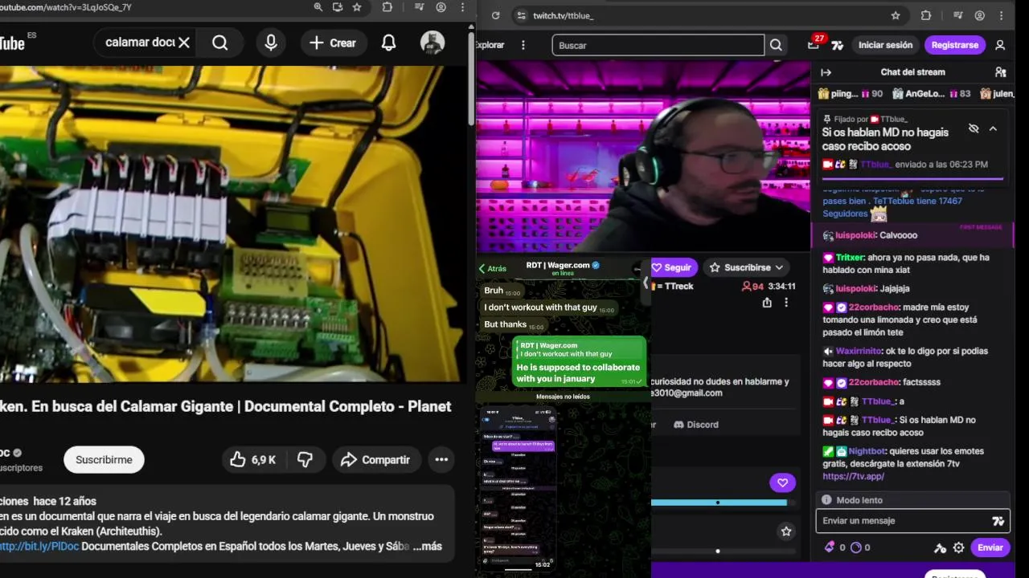This screenshot has height=578, width=1029.
Task: Dislike the YouTube video
Action: click(x=305, y=459)
